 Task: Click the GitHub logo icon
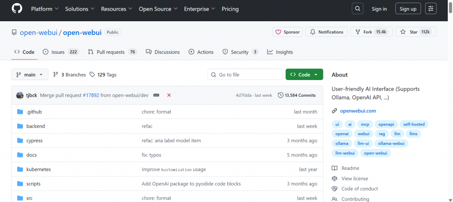pos(17,9)
